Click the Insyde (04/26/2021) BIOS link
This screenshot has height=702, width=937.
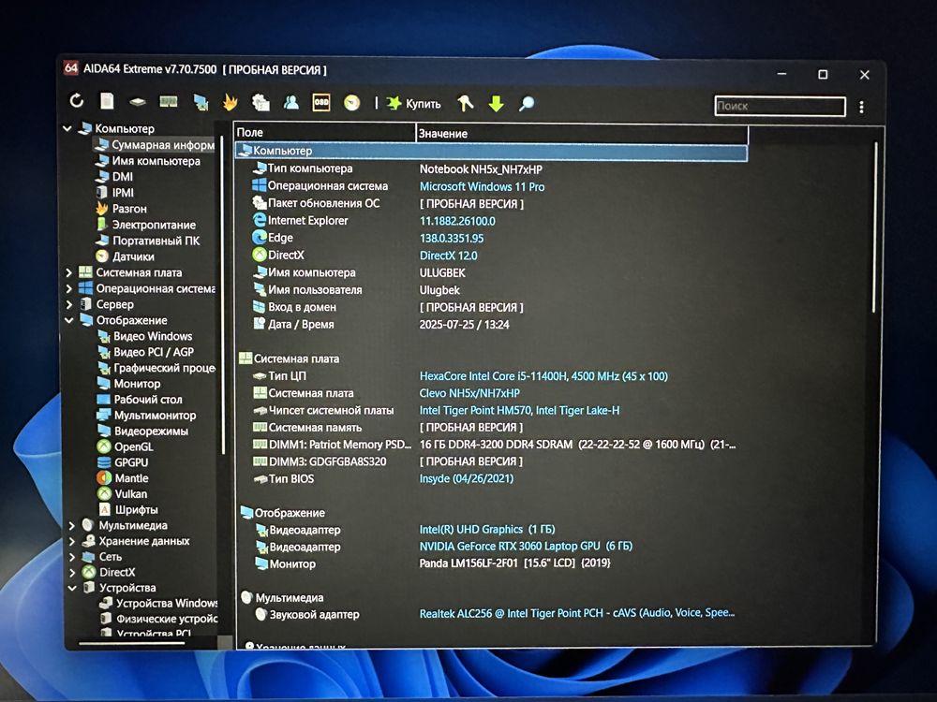(466, 478)
